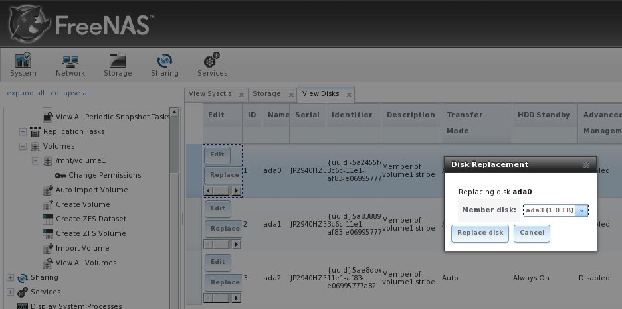Close the View Sysctls tab
The width and height of the screenshot is (622, 309).
tap(241, 95)
